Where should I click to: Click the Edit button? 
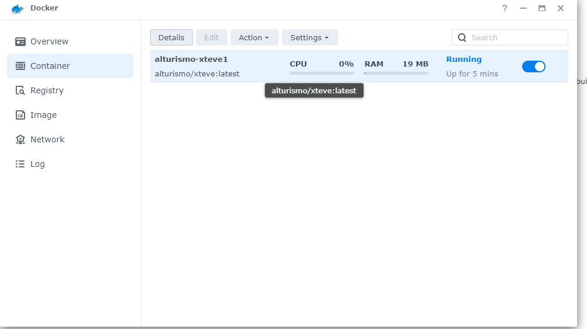point(211,37)
